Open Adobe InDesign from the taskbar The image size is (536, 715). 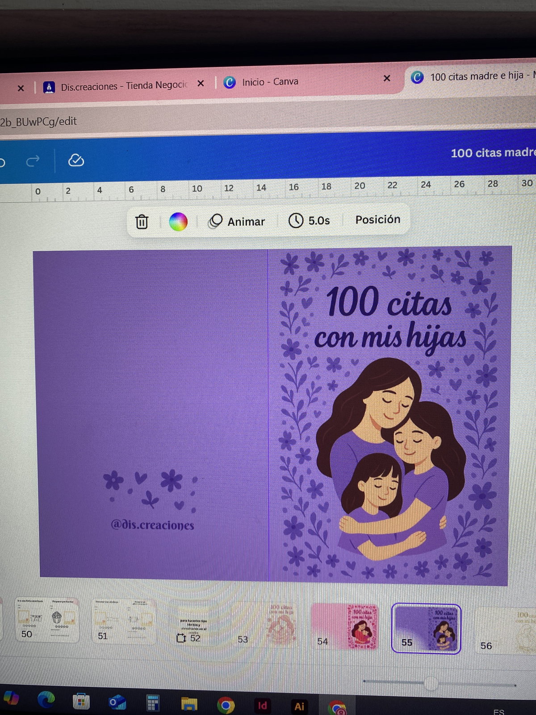tap(262, 706)
